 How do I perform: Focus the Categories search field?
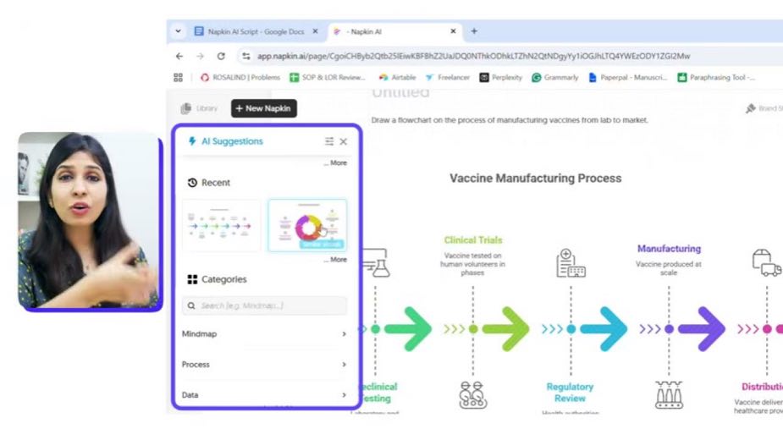[x=265, y=305]
